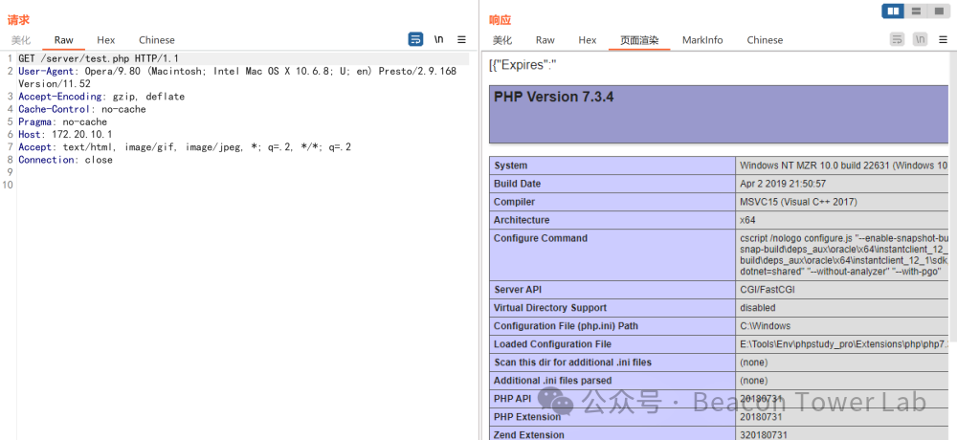Image resolution: width=957 pixels, height=440 pixels.
Task: Click the Cache-Control: no-cache line
Action: click(x=81, y=109)
